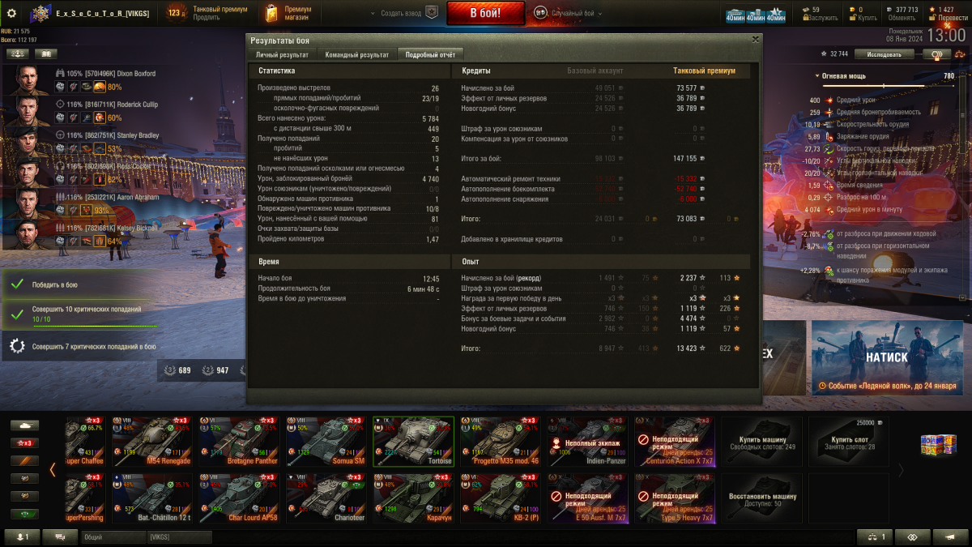
Task: Click the research tree icon beside Исследовать
Action: (938, 54)
